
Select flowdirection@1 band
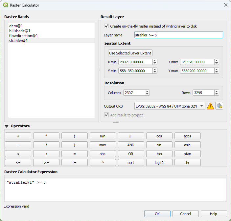tap(51, 36)
